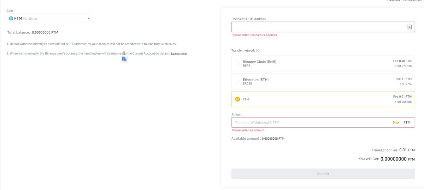The width and height of the screenshot is (424, 190).
Task: Click the You Will Get amount text
Action: [x=387, y=159]
